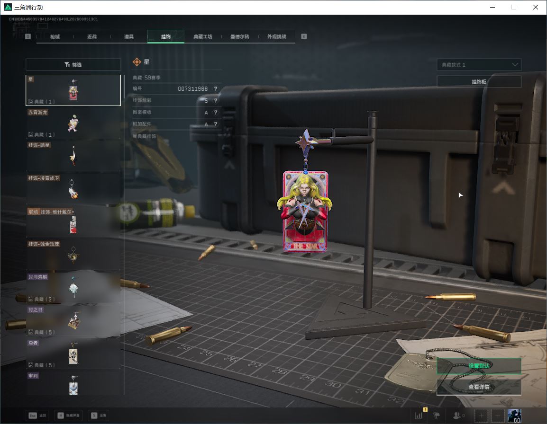This screenshot has width=547, height=424.
Task: Switch to the 近战 tab
Action: (92, 36)
